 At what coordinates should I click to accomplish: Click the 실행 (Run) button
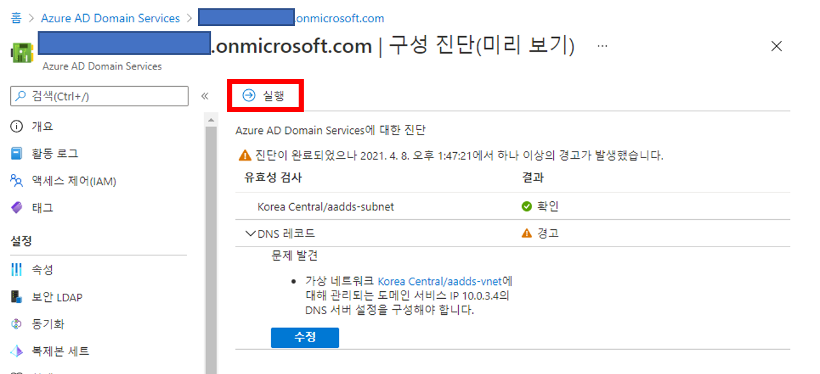264,96
